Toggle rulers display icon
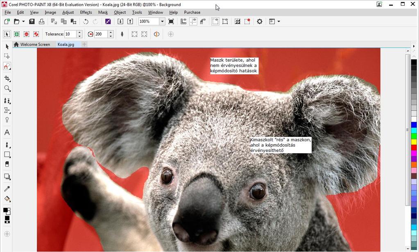The image size is (419, 252). 183,21
